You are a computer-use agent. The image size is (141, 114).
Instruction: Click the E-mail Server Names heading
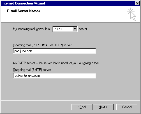point(24,11)
